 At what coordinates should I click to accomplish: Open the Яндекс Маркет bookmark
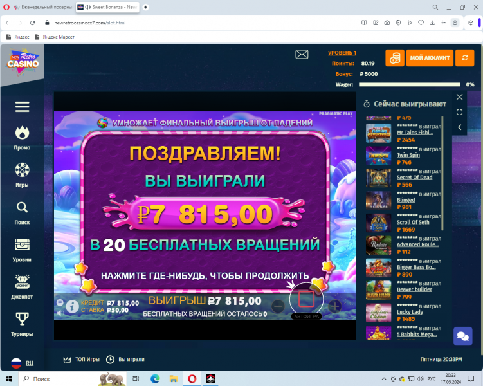(x=55, y=37)
